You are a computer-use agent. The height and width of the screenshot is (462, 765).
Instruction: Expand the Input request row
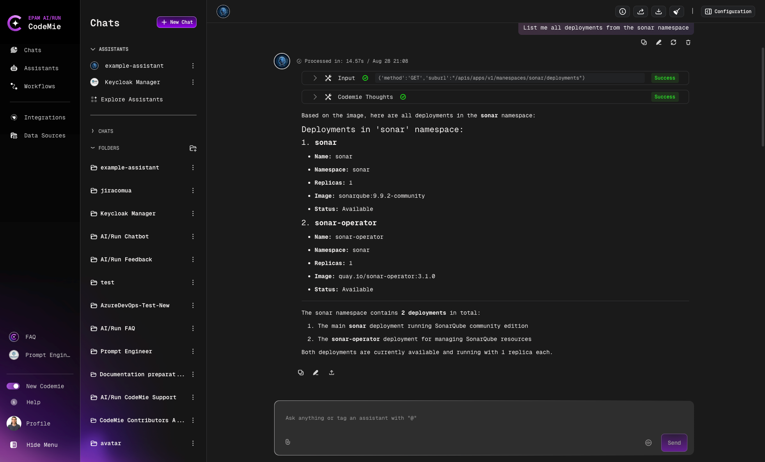click(x=315, y=78)
